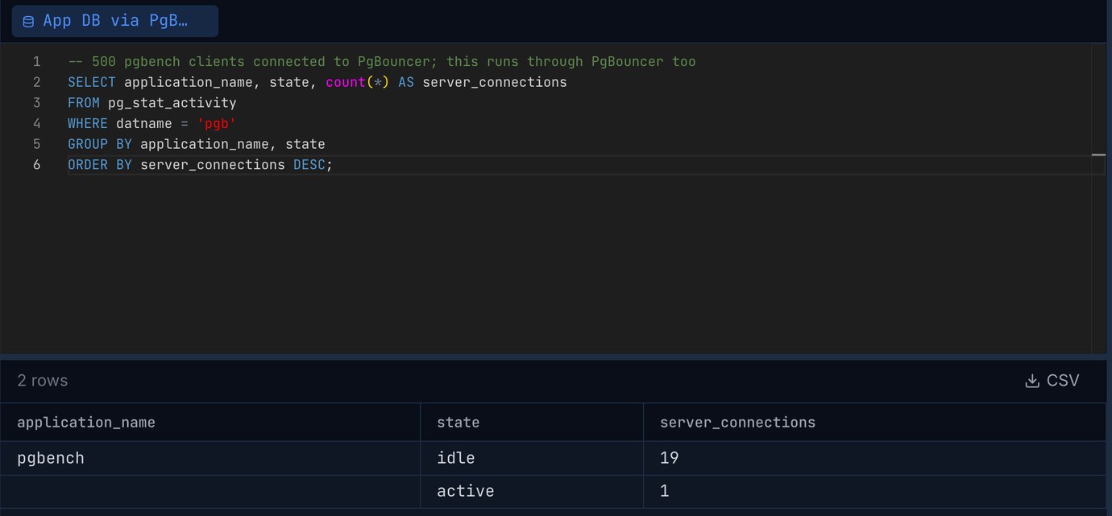Place cursor in the pgbench comment line

pyautogui.click(x=382, y=62)
